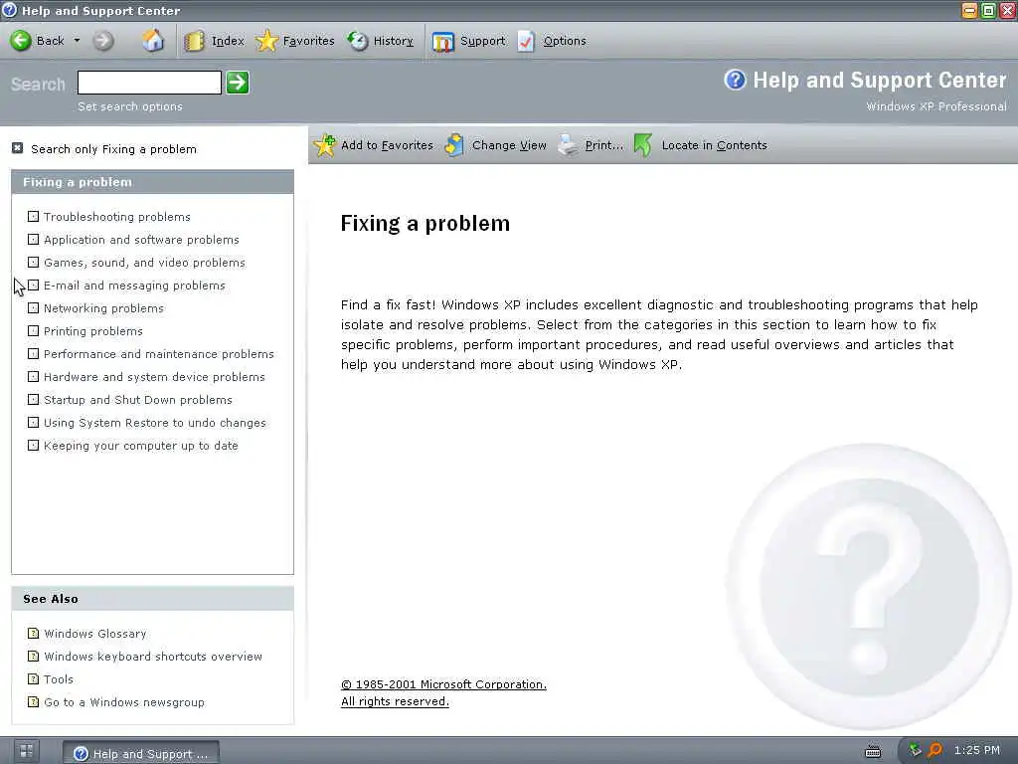This screenshot has width=1018, height=764.
Task: Open the Options checkmark icon
Action: tap(526, 41)
